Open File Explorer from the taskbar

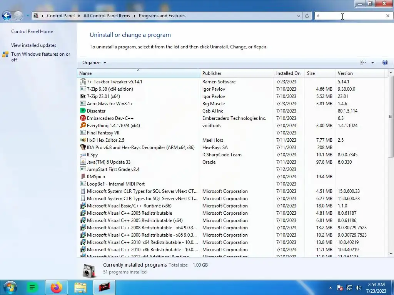tap(80, 287)
